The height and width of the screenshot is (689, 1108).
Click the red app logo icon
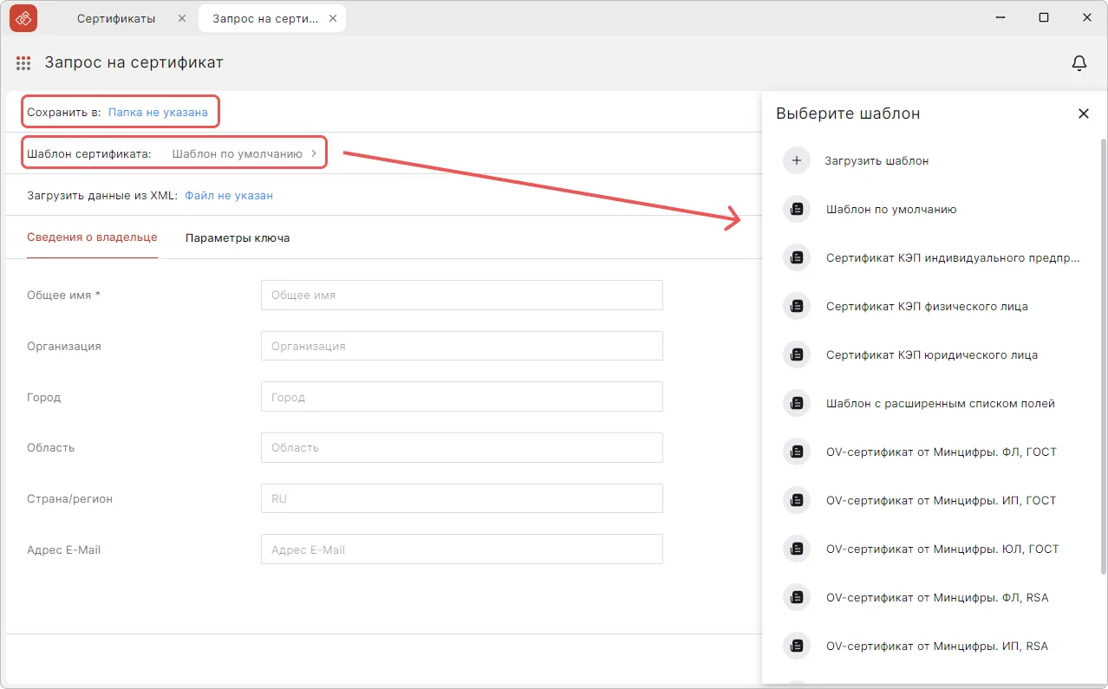pos(23,18)
